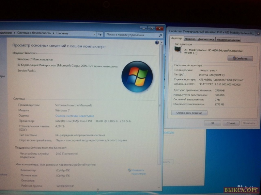This screenshot has width=261, height=195.
Task: Confirm the dialog with OK
Action: [x=212, y=123]
